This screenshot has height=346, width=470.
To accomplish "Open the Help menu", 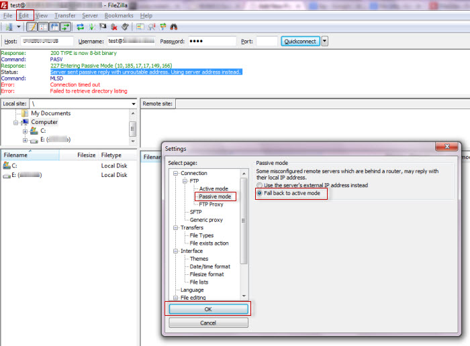I will click(146, 15).
